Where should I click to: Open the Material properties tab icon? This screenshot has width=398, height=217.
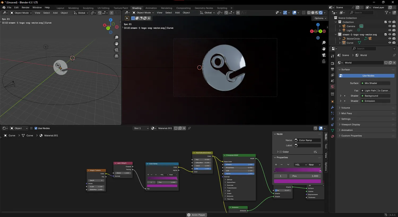[x=332, y=136]
